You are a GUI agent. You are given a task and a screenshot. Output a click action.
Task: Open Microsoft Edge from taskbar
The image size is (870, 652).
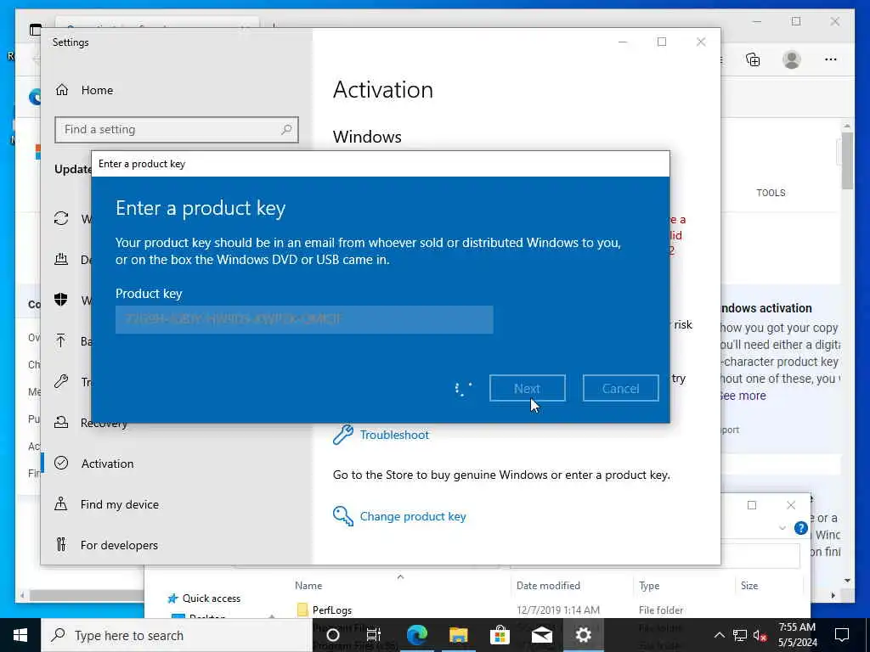416,635
